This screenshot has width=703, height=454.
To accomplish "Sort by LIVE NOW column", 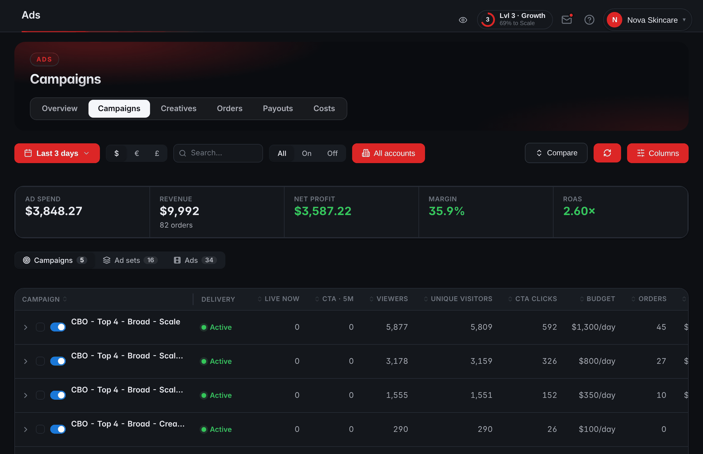I will [278, 299].
